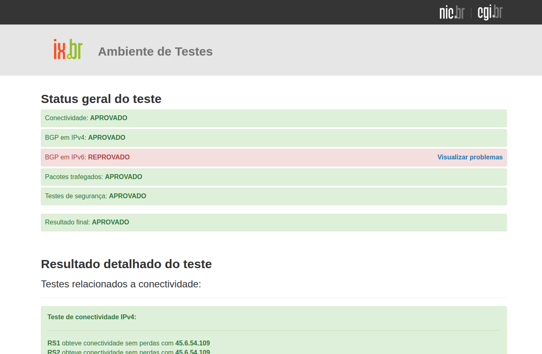
Task: Click the Status geral do teste heading
Action: (101, 99)
